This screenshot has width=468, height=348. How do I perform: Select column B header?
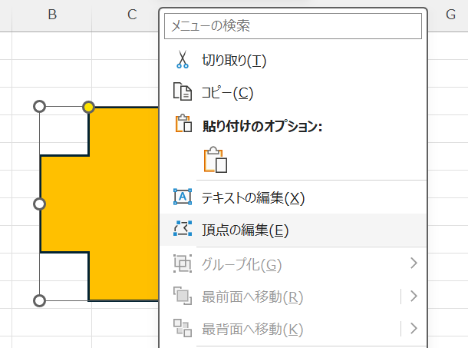pyautogui.click(x=52, y=15)
